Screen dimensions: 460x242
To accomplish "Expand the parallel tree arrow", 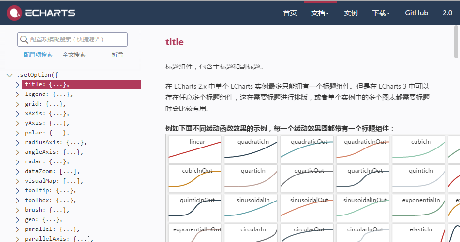I will [x=17, y=229].
